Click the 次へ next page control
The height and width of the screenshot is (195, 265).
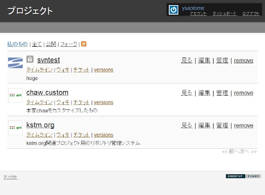click(248, 151)
